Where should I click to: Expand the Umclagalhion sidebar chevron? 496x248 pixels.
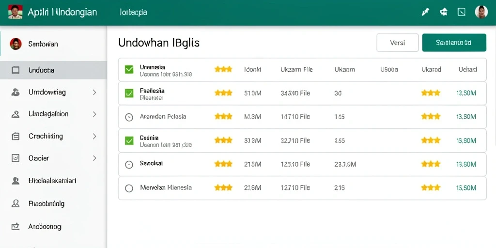tap(94, 114)
